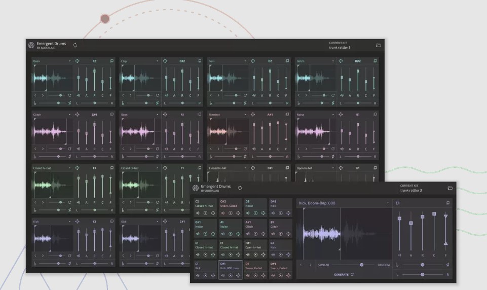The height and width of the screenshot is (290, 487).
Task: Click the drag-arrows icon on the back window Bass C2 pad
Action: (x=78, y=61)
